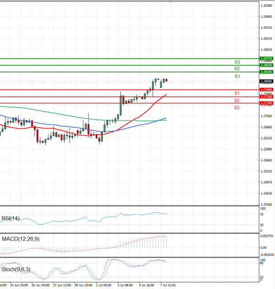The image size is (275, 289).
Task: Click the 1.24630 price axis value
Action: click(x=266, y=193)
